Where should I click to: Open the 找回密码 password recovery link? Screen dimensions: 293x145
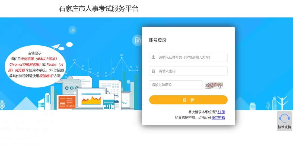218,118
